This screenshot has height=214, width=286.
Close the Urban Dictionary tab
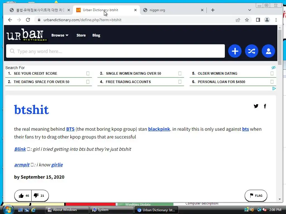tap(135, 10)
